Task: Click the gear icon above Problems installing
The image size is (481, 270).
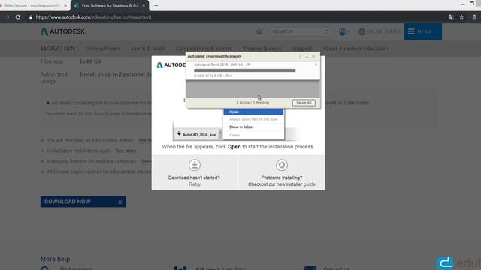Action: tap(281, 165)
